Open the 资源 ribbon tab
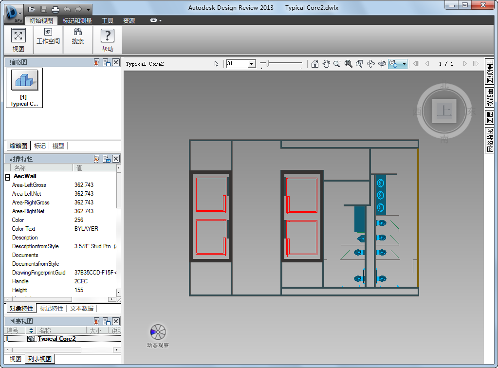The image size is (498, 368). pyautogui.click(x=129, y=20)
